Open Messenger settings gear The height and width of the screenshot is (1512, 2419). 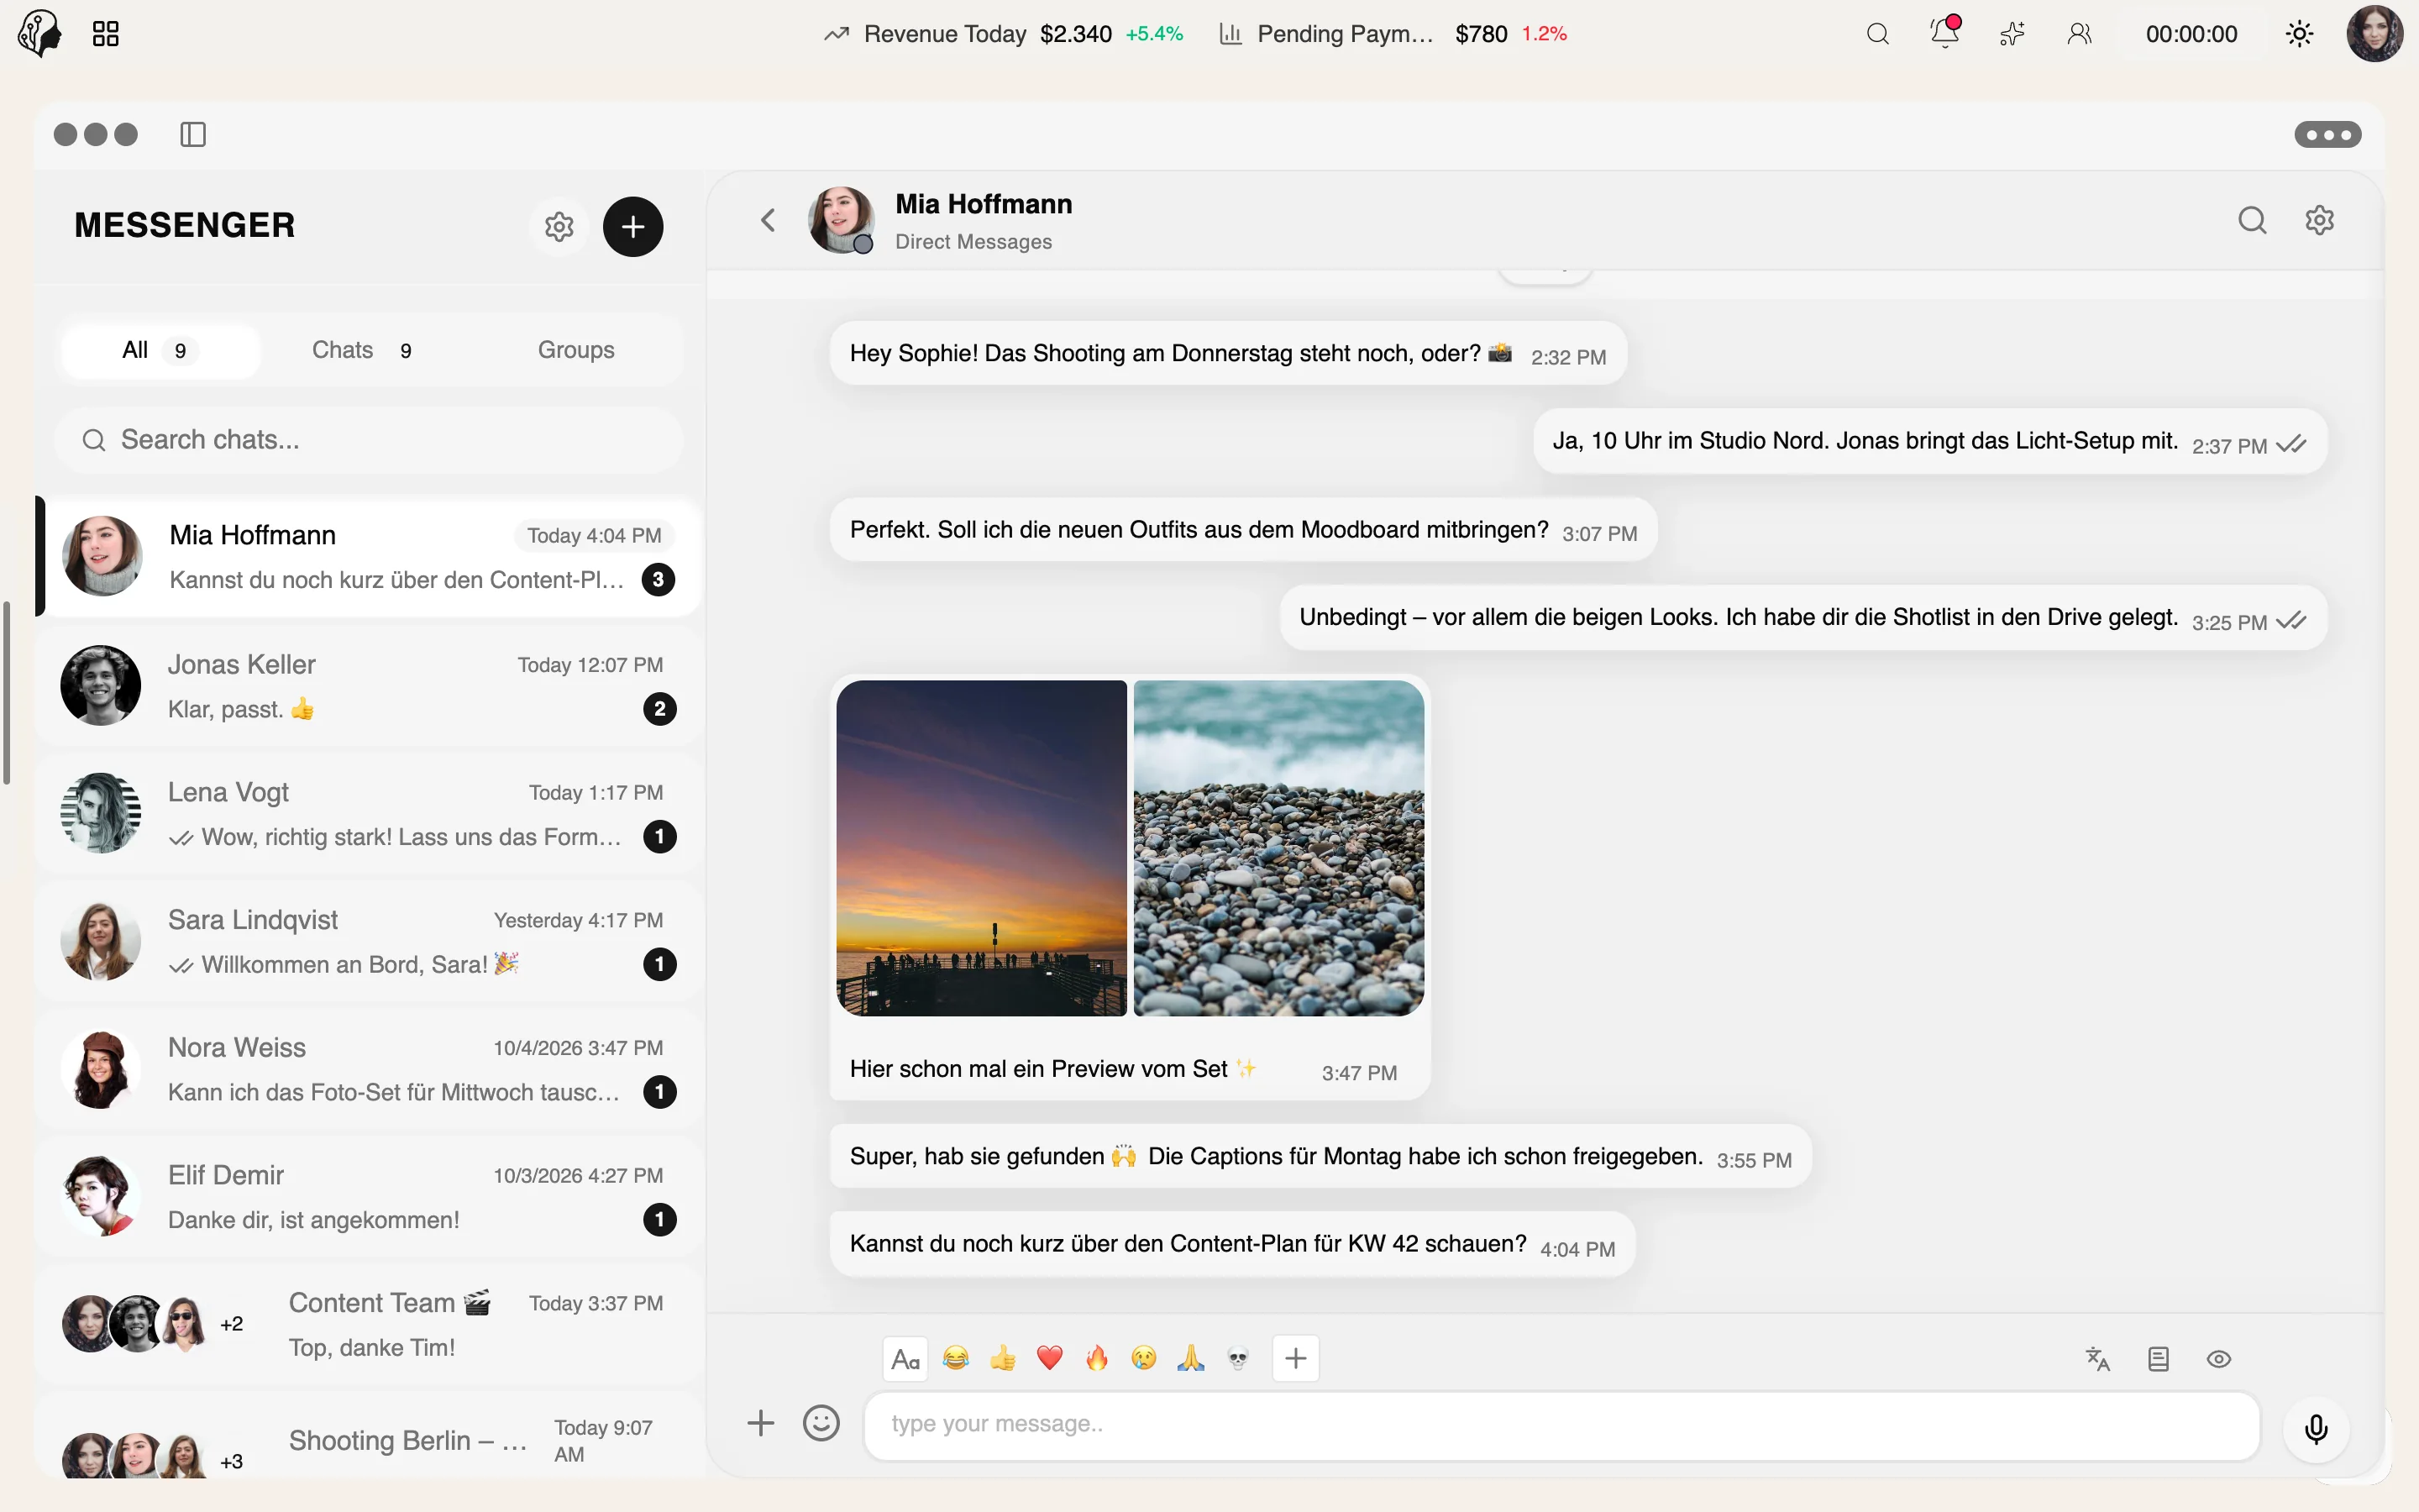coord(559,227)
